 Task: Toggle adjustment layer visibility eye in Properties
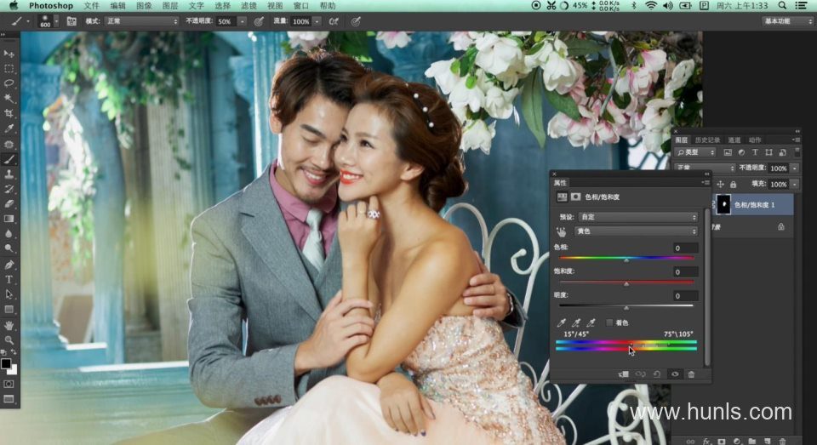point(675,374)
